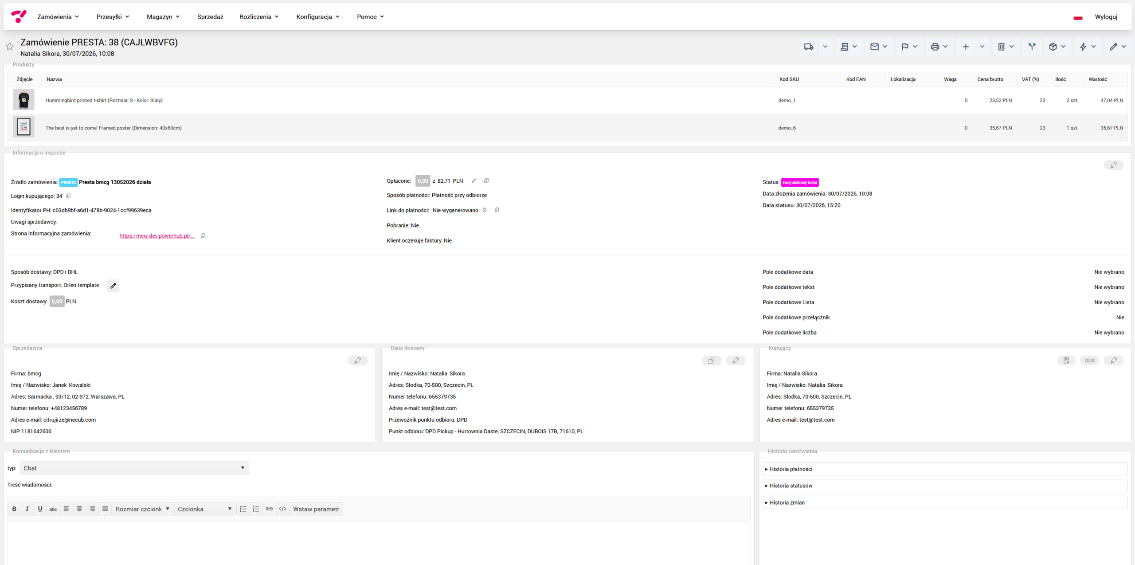Viewport: 1135px width, 565px height.
Task: Click the refresh payment icon by Opłacone
Action: [x=486, y=181]
